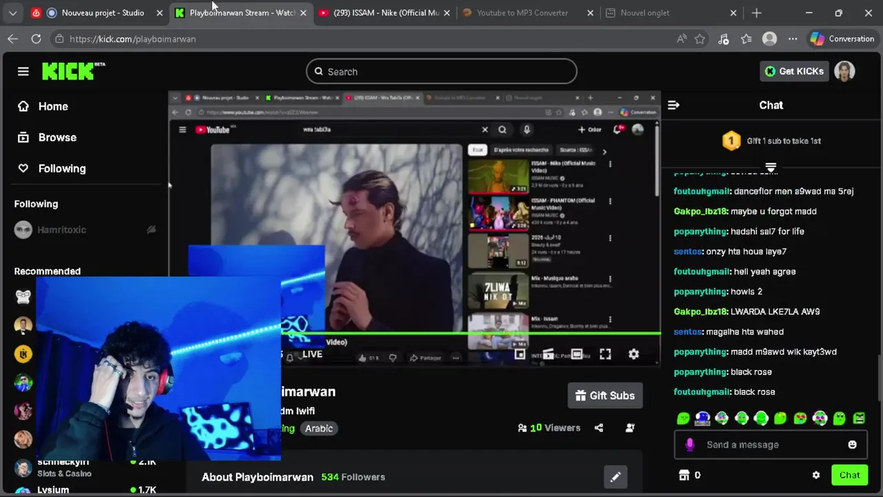
Task: Open the Kick hamburger menu
Action: coord(23,71)
